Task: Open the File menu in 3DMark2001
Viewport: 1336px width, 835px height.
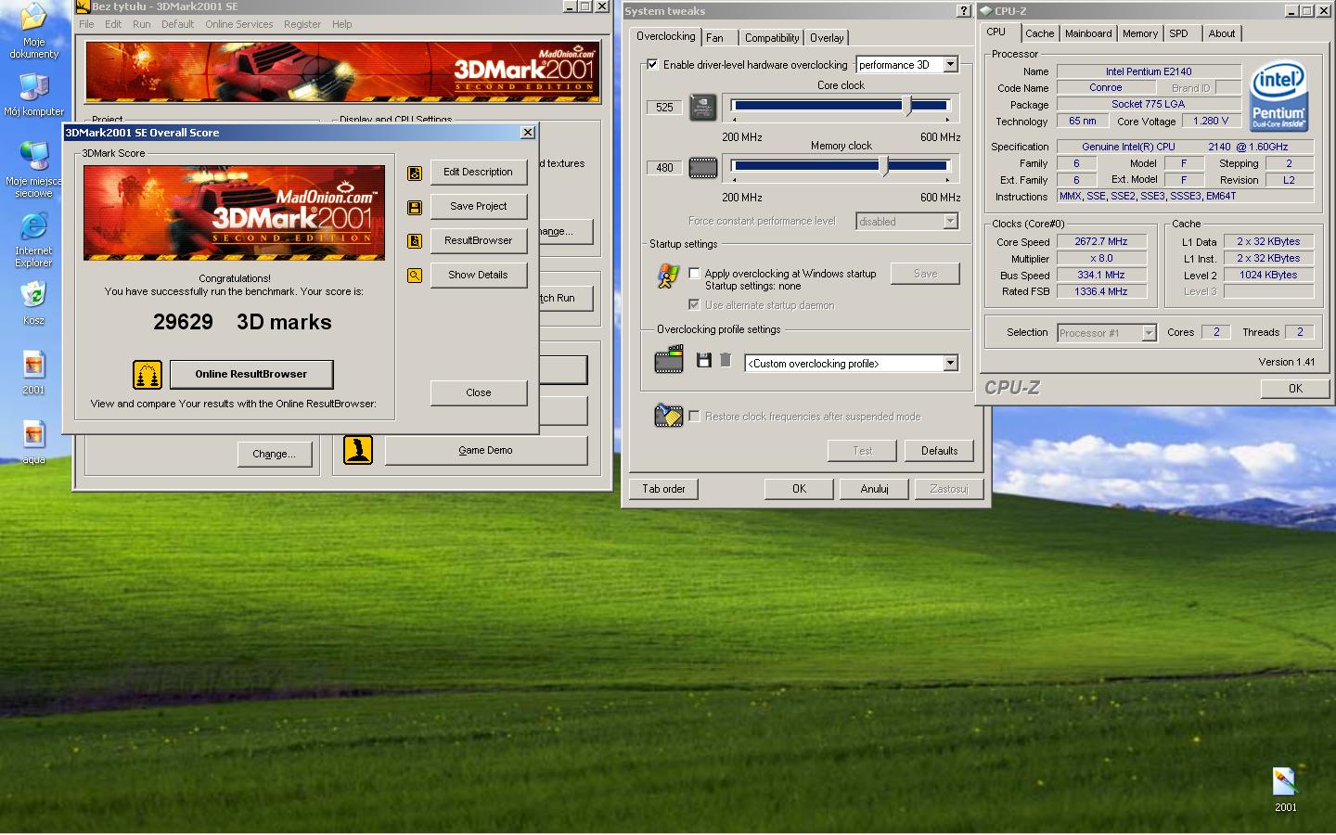Action: pos(86,24)
